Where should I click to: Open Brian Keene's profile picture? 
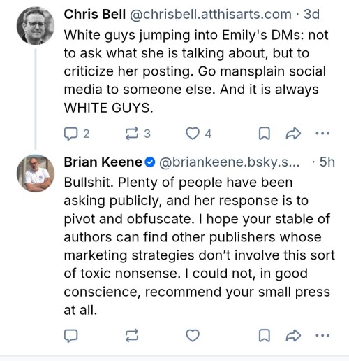coord(36,173)
